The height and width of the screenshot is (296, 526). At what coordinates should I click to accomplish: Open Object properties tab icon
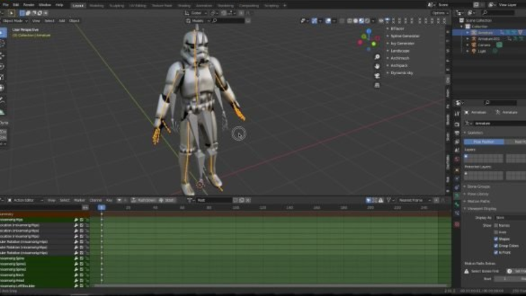tap(457, 170)
